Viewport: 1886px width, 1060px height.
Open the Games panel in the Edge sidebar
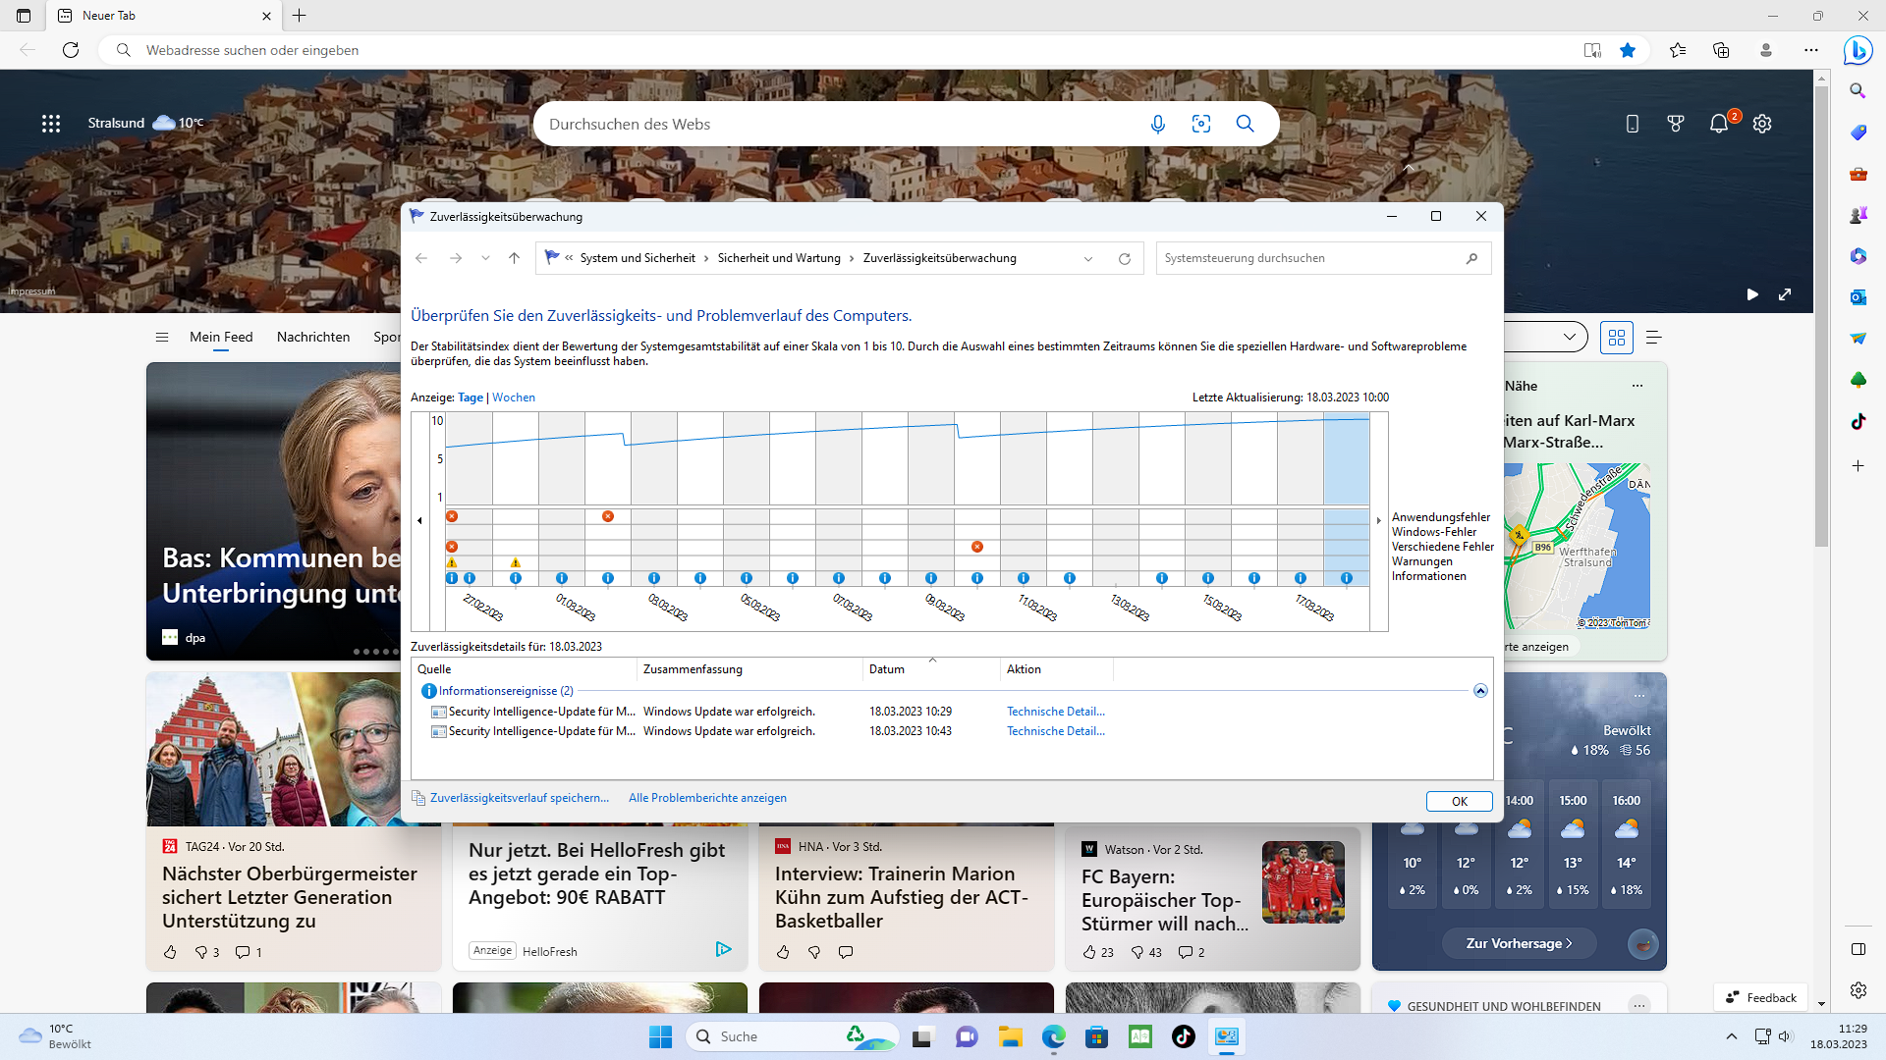pos(1858,215)
